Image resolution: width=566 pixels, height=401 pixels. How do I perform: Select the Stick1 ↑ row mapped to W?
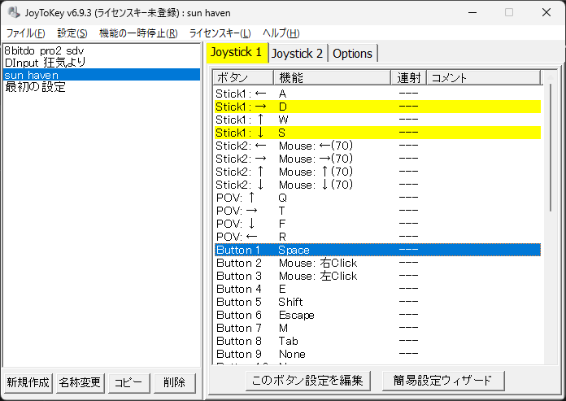[377, 120]
